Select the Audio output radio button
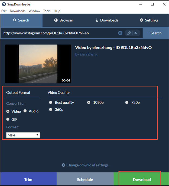 (x=25, y=111)
